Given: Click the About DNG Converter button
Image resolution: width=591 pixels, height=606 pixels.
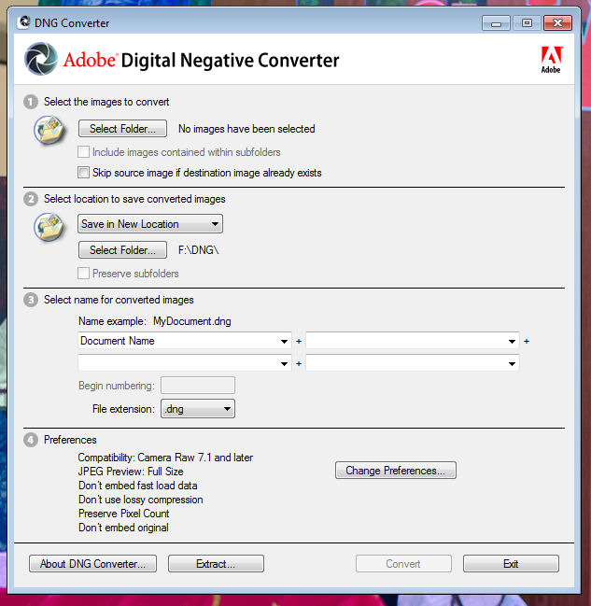Looking at the screenshot, I should pos(92,564).
